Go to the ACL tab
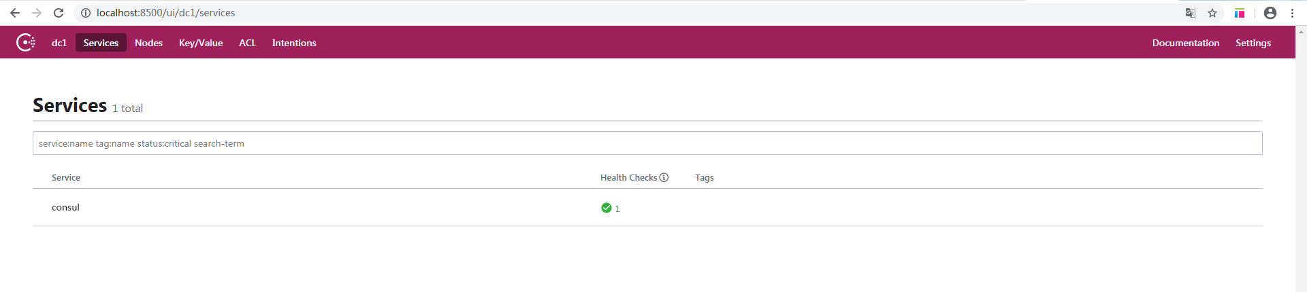Image resolution: width=1307 pixels, height=292 pixels. (x=247, y=43)
